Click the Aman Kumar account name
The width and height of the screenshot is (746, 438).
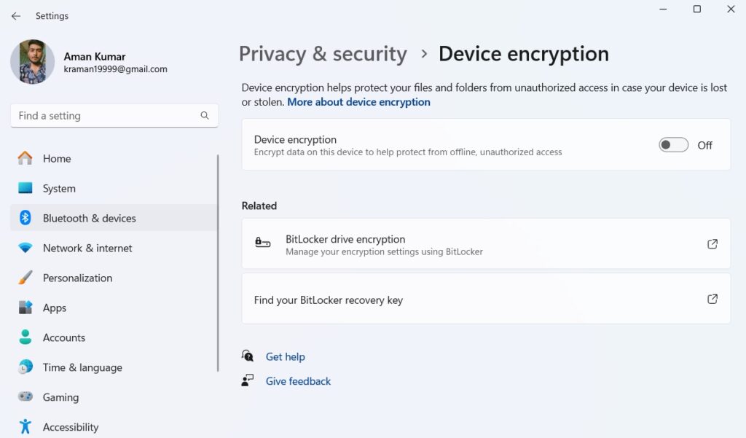pos(95,57)
